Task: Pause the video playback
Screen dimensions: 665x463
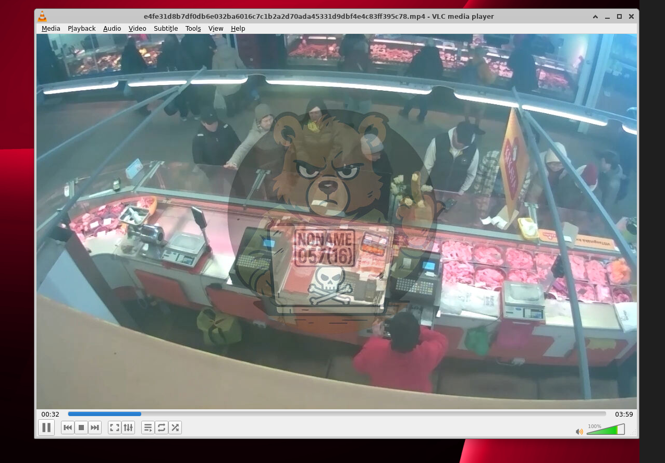Action: [46, 428]
